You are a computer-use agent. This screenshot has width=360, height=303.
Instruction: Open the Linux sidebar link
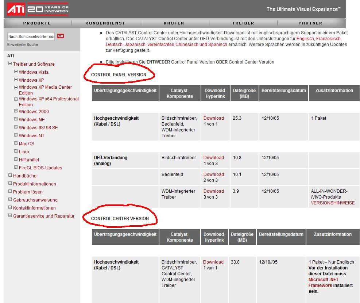tap(24, 152)
